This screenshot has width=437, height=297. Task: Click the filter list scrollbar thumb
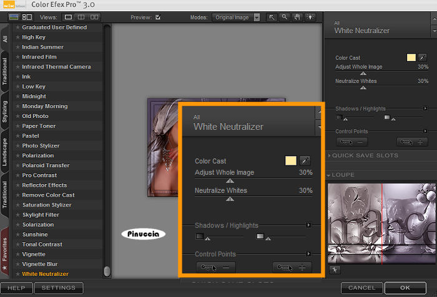click(x=107, y=271)
